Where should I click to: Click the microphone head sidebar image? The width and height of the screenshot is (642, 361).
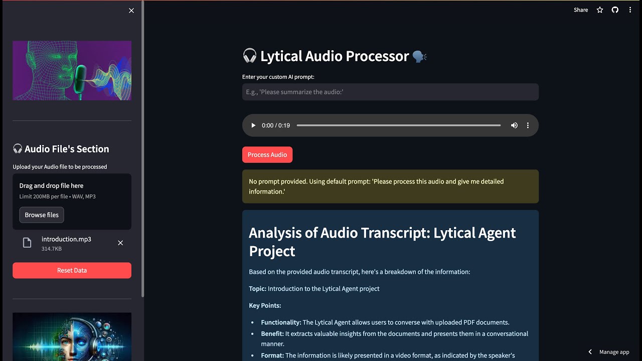click(x=72, y=70)
